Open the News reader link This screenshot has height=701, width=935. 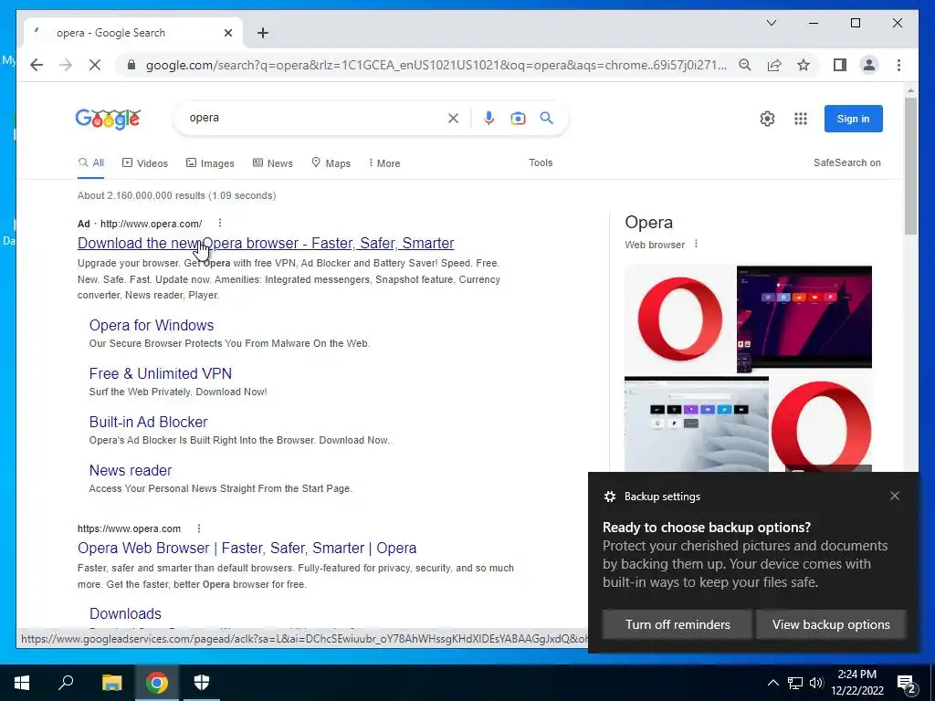coord(131,470)
